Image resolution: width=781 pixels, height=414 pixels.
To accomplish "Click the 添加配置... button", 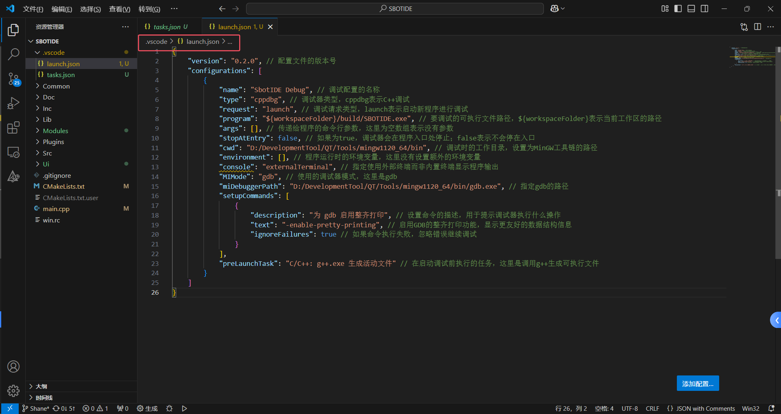I will [698, 384].
